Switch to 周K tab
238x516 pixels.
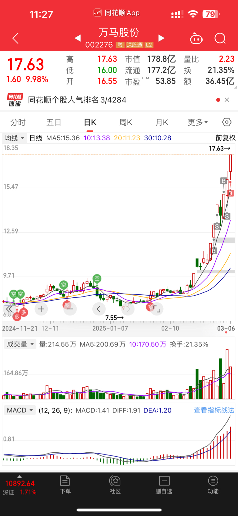(126, 122)
